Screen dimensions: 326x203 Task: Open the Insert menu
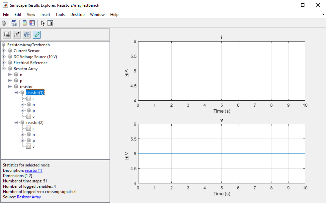45,15
